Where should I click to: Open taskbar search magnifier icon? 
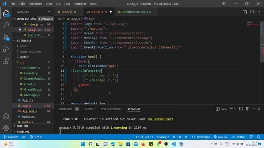tap(90, 144)
